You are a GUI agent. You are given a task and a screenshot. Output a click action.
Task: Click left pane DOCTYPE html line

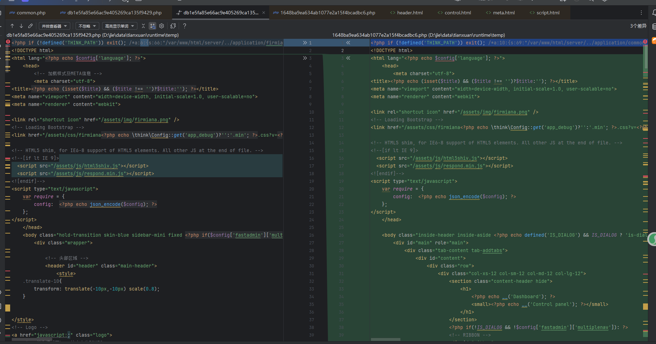tap(33, 50)
